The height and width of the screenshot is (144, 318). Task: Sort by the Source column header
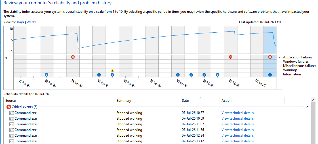click(x=59, y=101)
